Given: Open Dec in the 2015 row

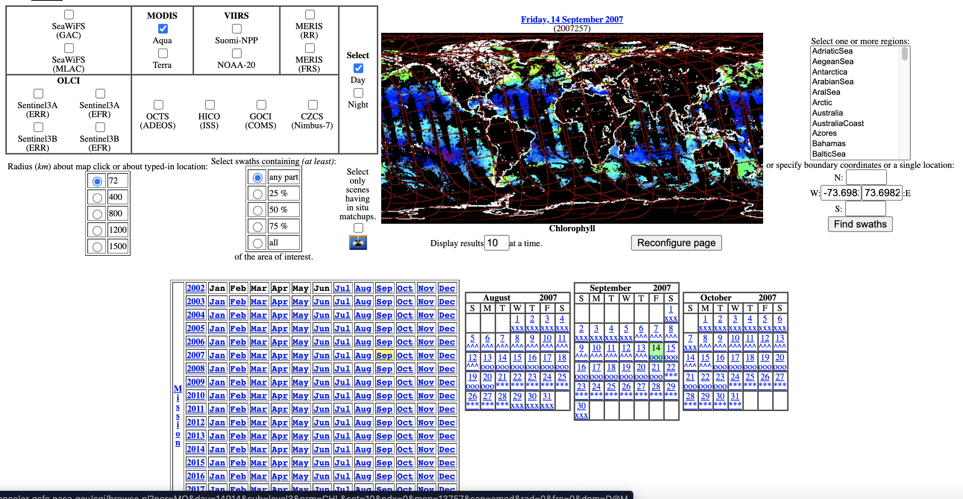Looking at the screenshot, I should pos(446,463).
